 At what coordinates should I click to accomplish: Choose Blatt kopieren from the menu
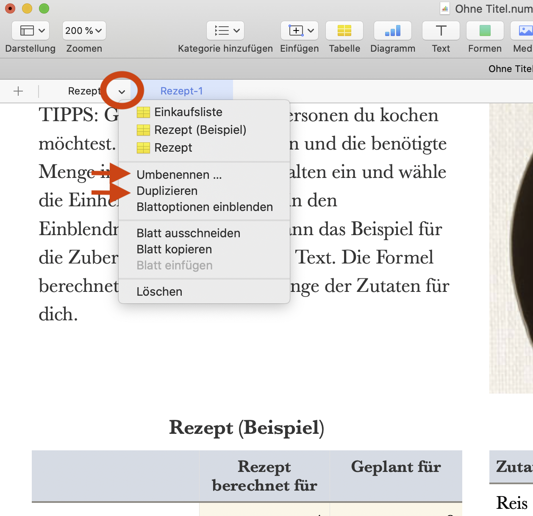click(174, 250)
